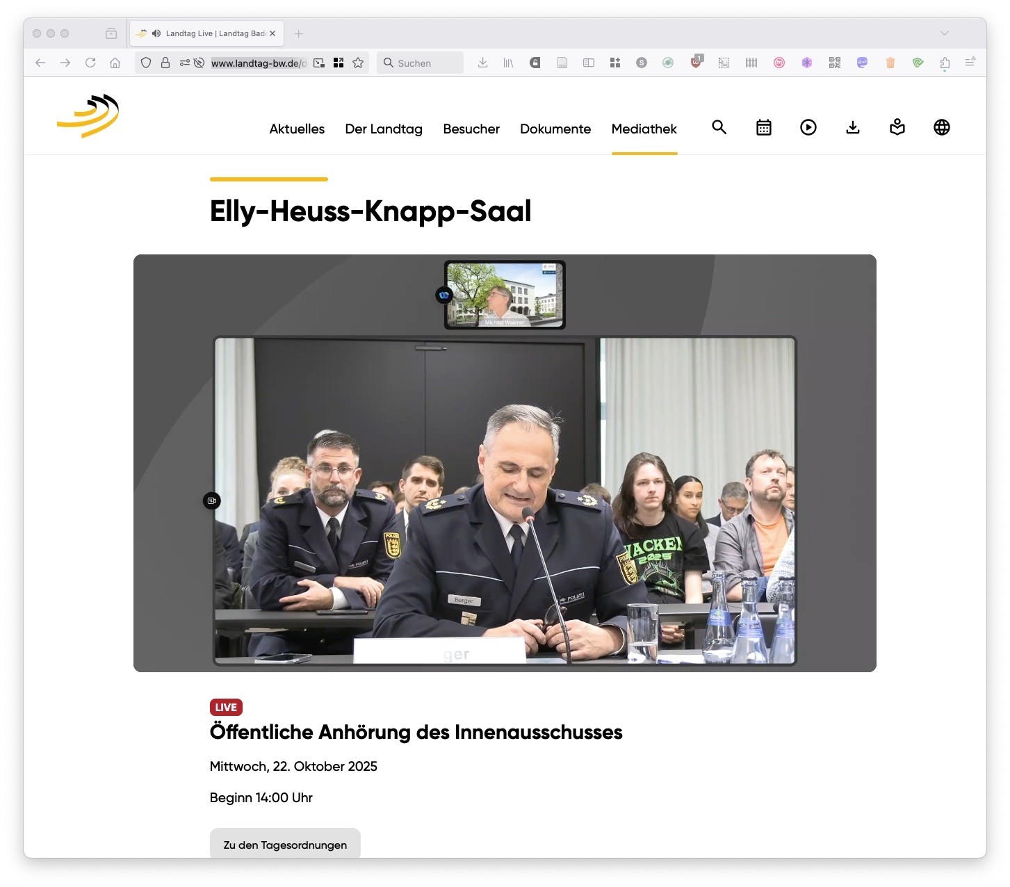Open Firefox downloads arrow in the toolbar
Viewport: 1010px width, 887px height.
482,63
